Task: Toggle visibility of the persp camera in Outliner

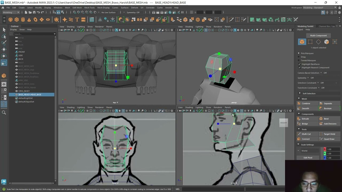Action: pyautogui.click(x=16, y=38)
